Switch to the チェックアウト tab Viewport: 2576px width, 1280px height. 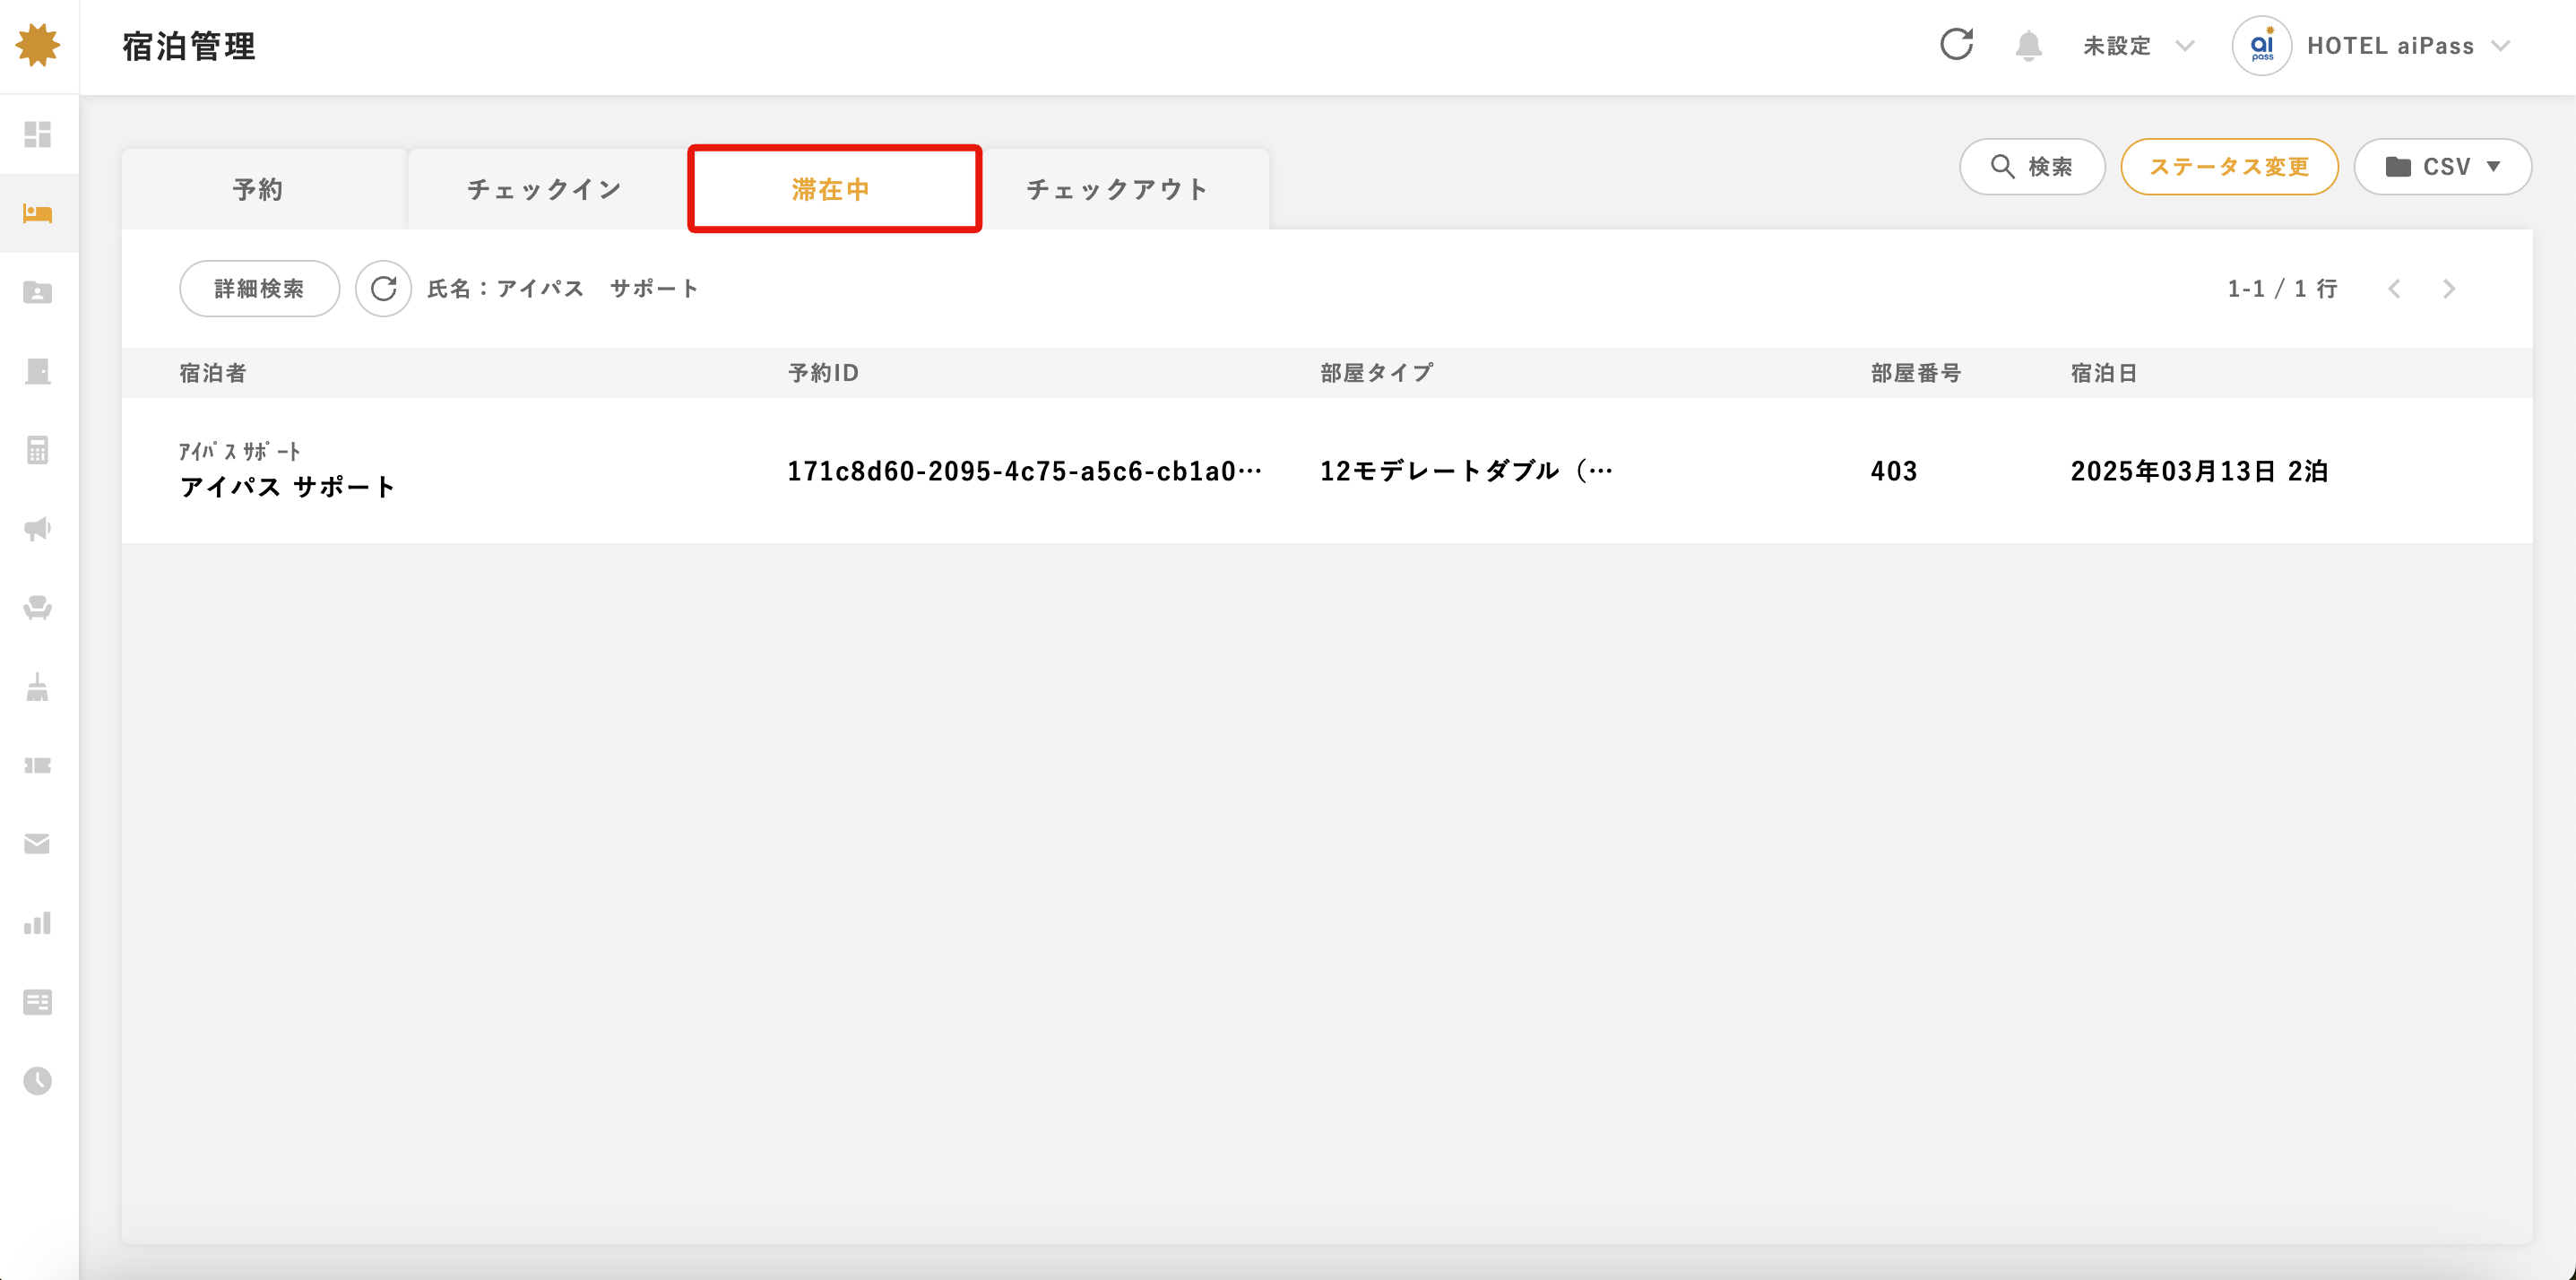[1118, 189]
